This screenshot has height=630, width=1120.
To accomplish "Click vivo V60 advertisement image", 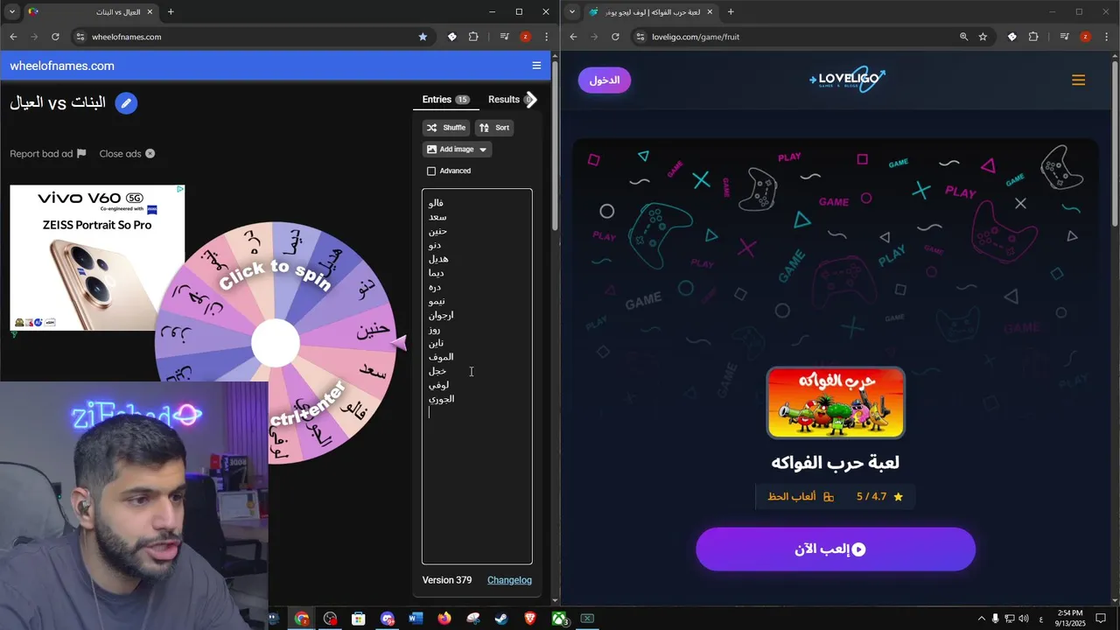I will (97, 257).
